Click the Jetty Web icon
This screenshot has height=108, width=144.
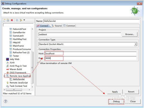tap(7, 59)
